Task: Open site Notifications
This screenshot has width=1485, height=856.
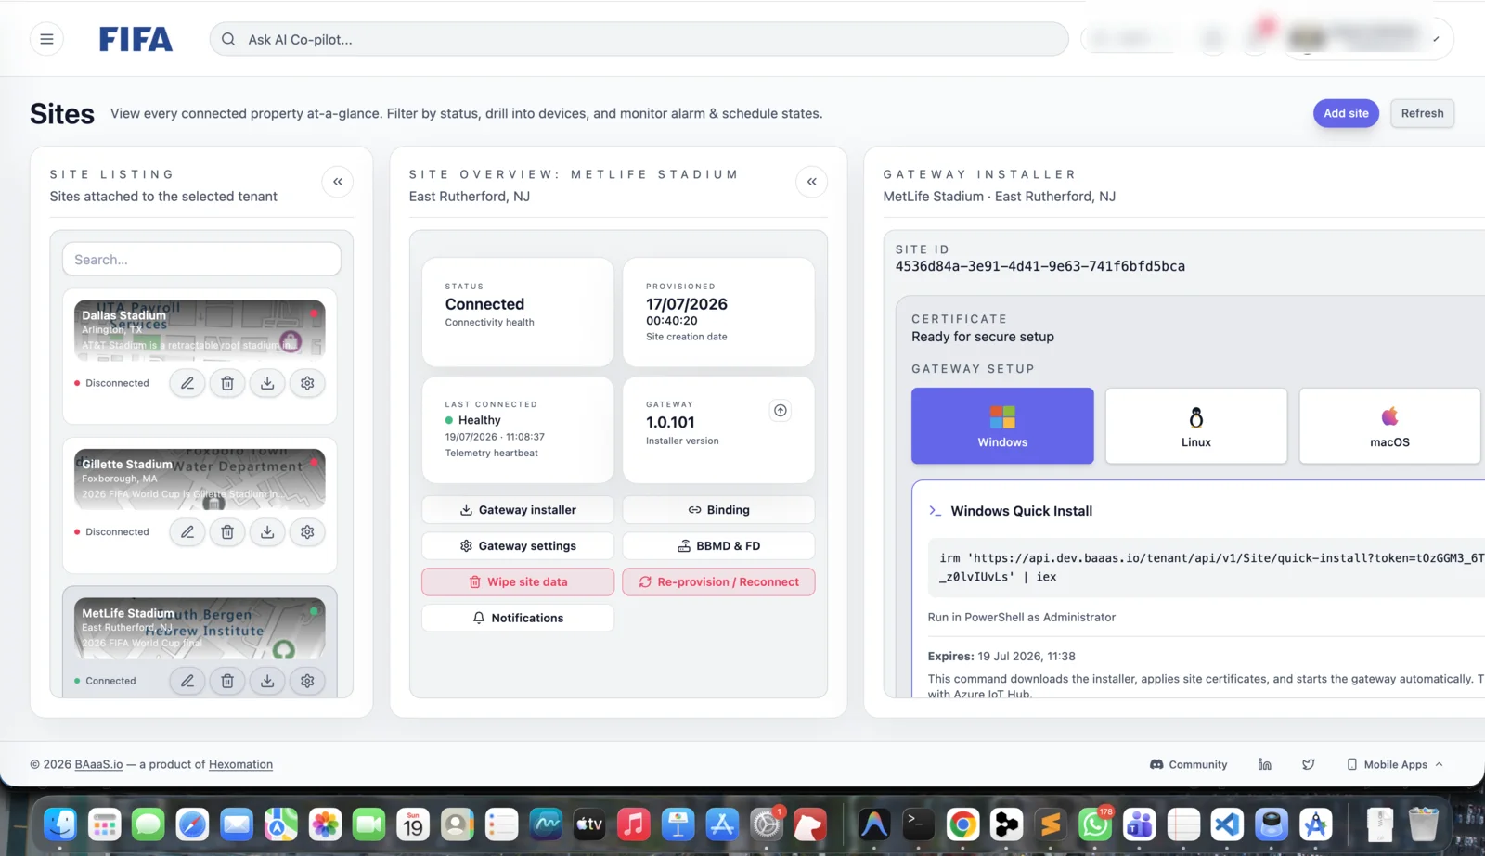Action: pyautogui.click(x=518, y=618)
